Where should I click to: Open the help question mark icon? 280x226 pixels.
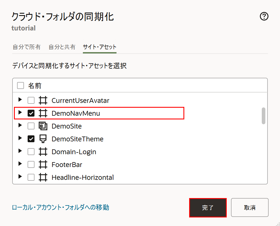[x=264, y=17]
